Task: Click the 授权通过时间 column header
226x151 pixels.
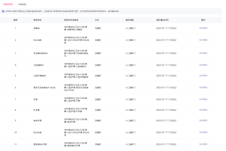Action: click(x=162, y=20)
